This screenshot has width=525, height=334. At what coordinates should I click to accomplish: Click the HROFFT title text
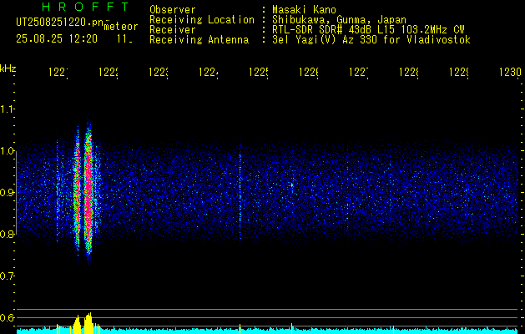coord(85,7)
